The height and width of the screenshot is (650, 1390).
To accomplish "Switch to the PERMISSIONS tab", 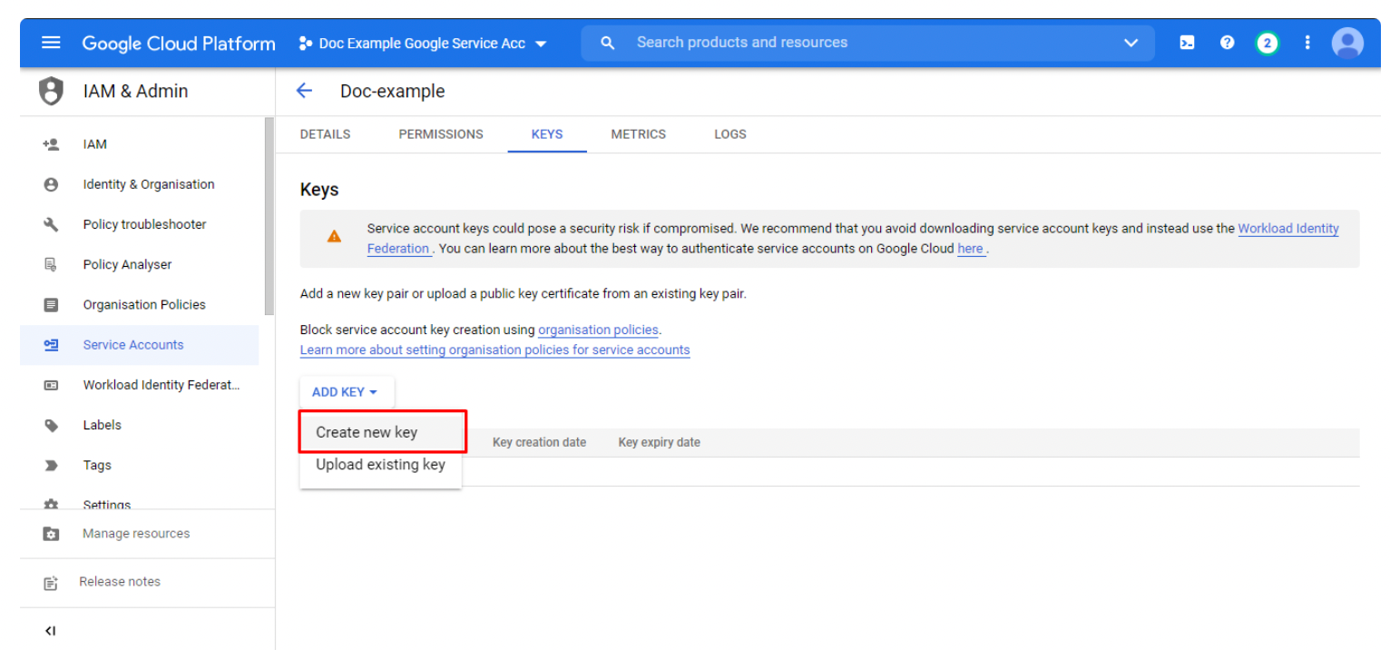I will click(x=441, y=134).
